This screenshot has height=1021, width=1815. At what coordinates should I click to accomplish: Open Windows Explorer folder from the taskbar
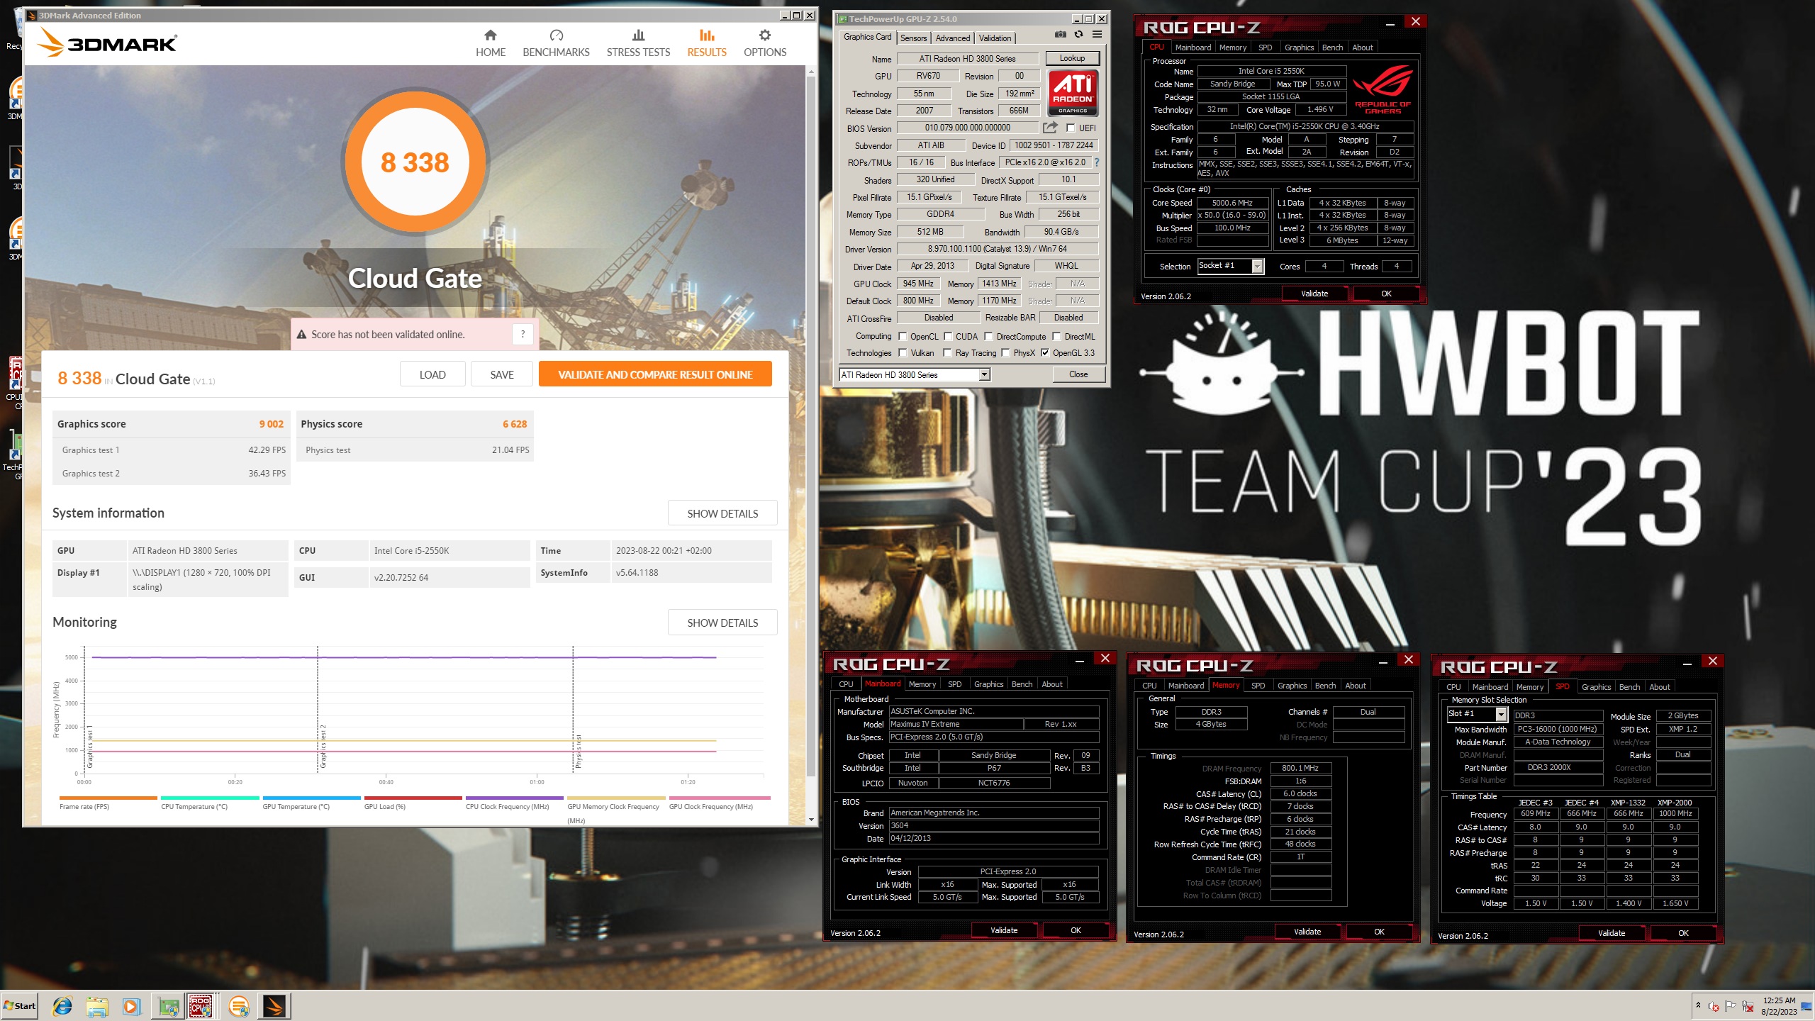click(97, 1006)
